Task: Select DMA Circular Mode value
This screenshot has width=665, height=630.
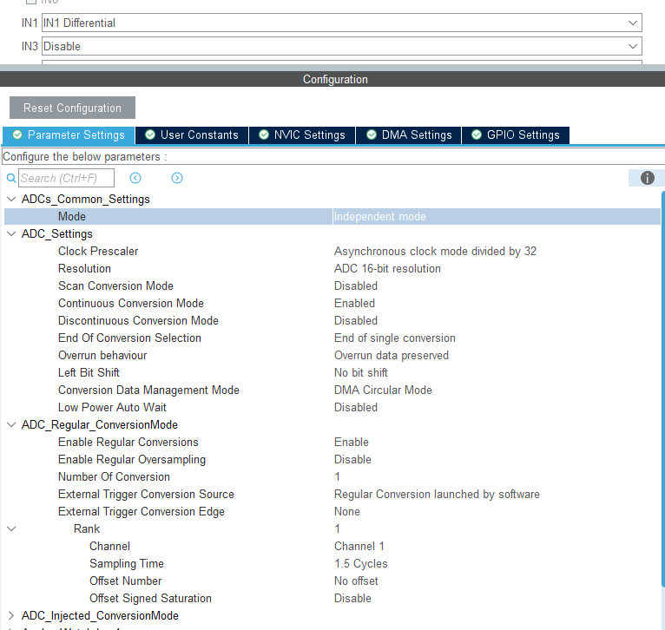Action: 383,390
